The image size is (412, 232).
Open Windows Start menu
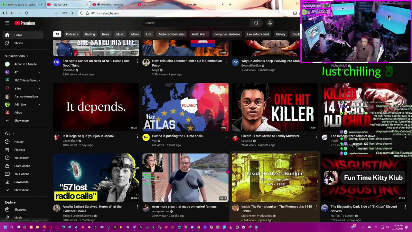click(5, 227)
